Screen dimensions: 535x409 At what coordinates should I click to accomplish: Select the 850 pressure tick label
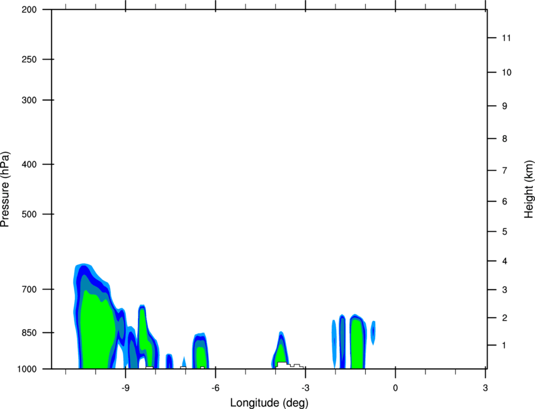click(29, 333)
